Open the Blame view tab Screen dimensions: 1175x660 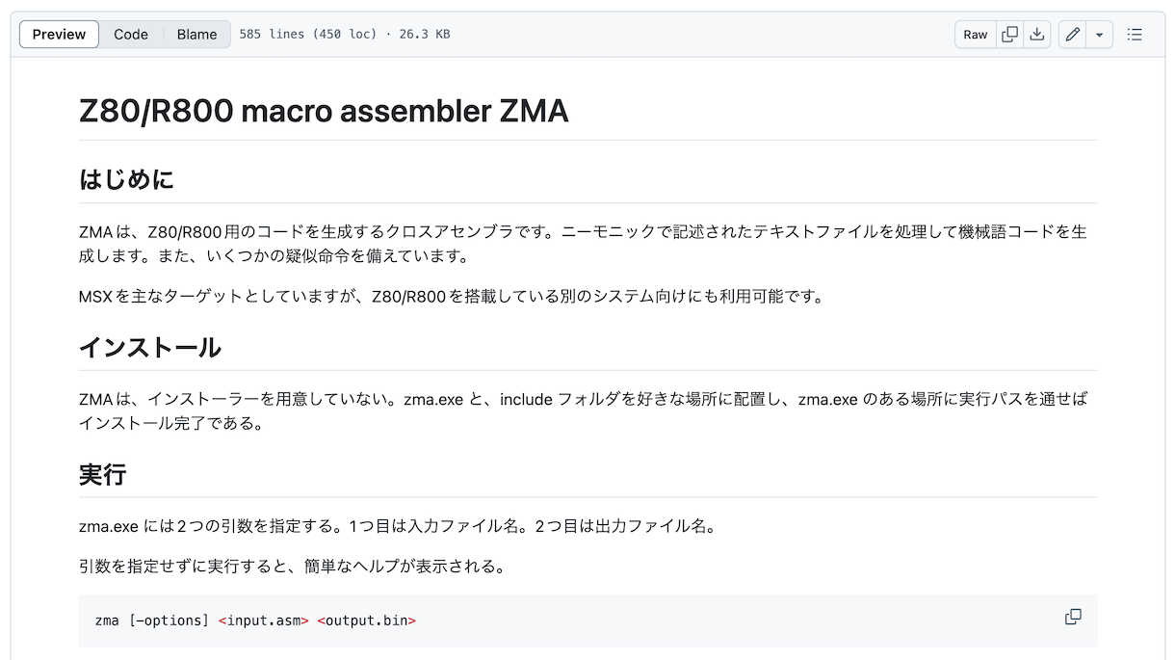pyautogui.click(x=196, y=35)
